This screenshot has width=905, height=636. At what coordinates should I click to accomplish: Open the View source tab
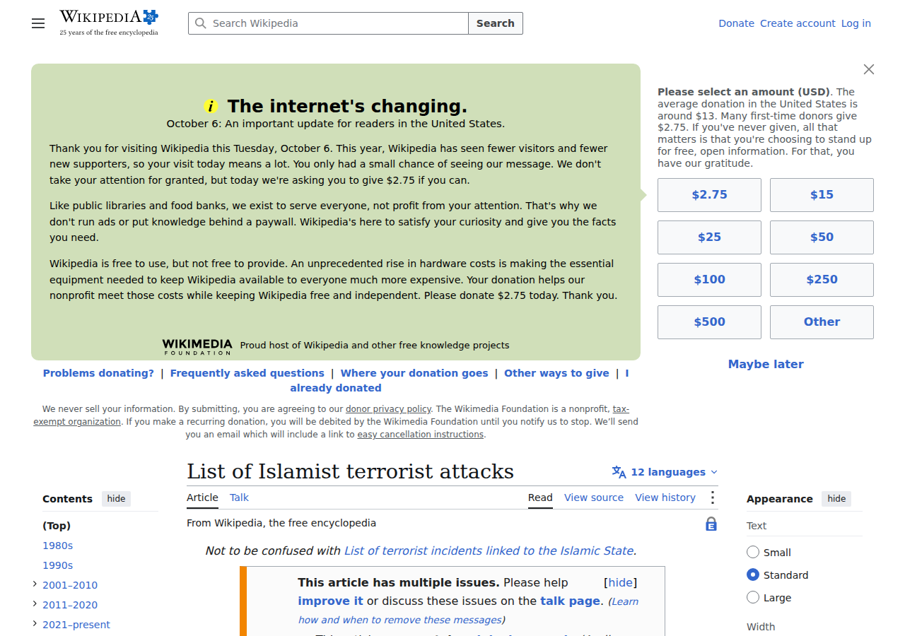pos(594,497)
